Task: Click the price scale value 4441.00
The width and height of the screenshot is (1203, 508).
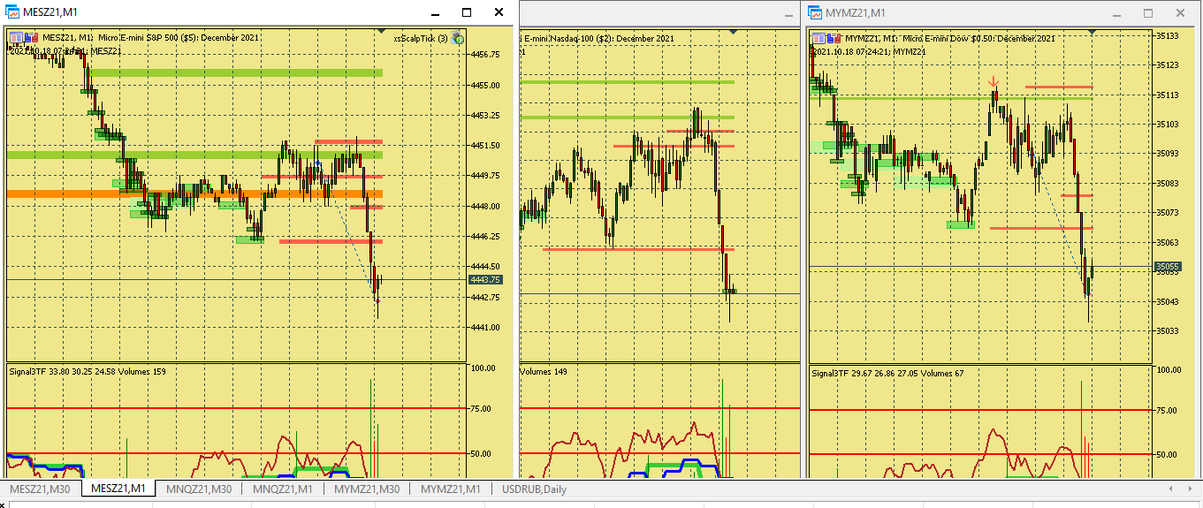Action: tap(487, 328)
